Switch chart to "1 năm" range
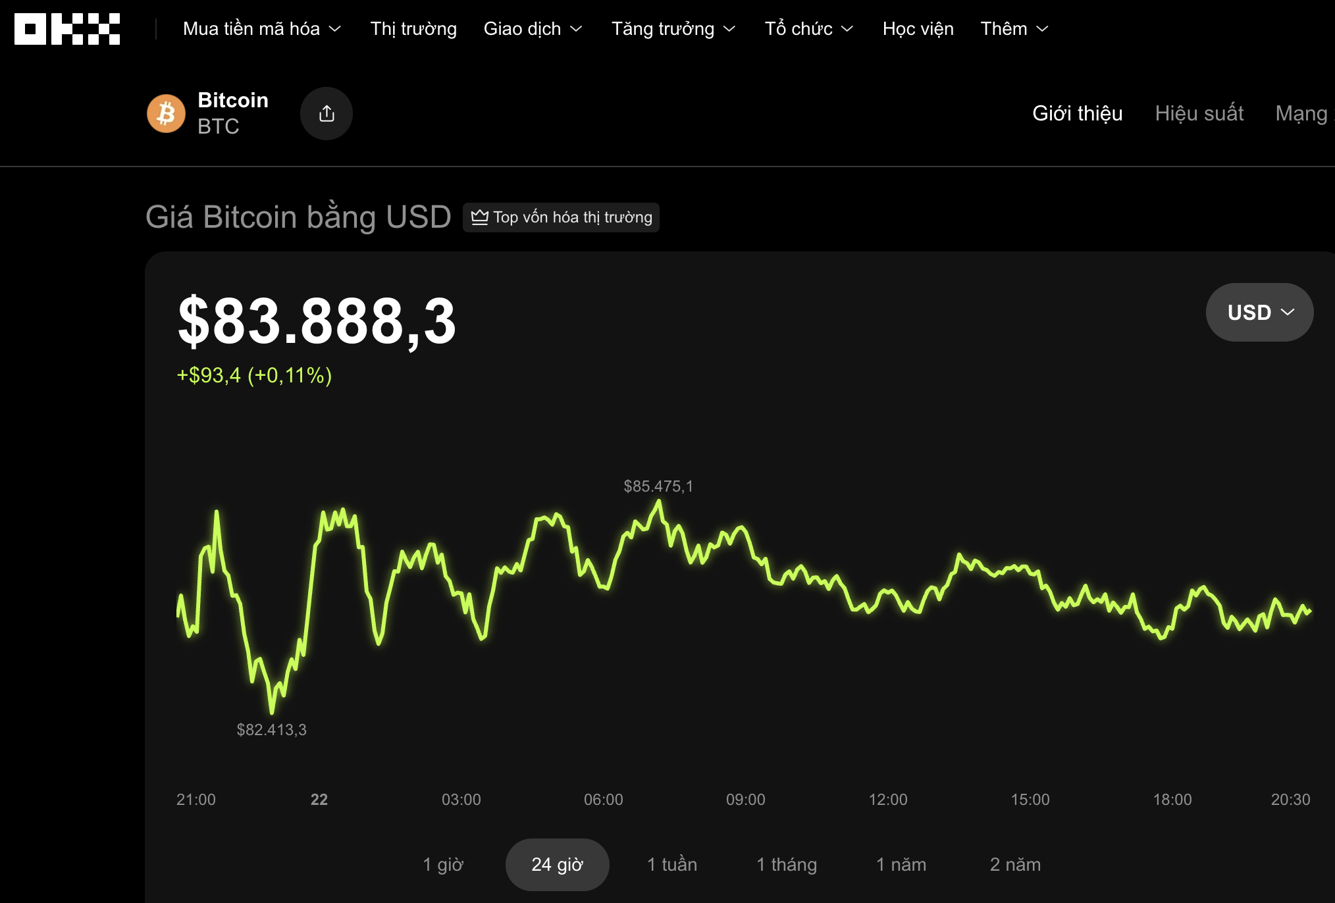 [901, 864]
